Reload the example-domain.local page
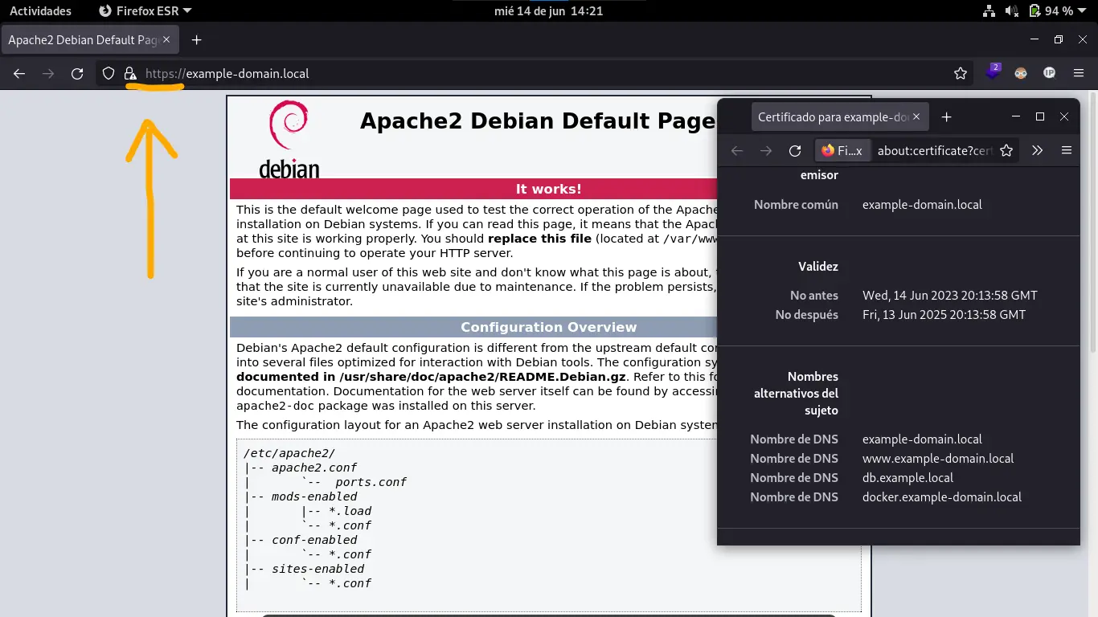The width and height of the screenshot is (1098, 617). (77, 73)
